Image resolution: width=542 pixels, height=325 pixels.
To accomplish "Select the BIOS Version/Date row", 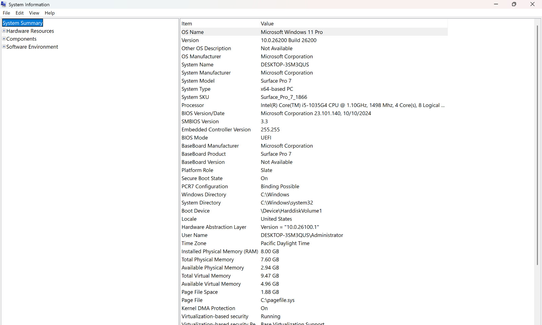I will pos(314,113).
